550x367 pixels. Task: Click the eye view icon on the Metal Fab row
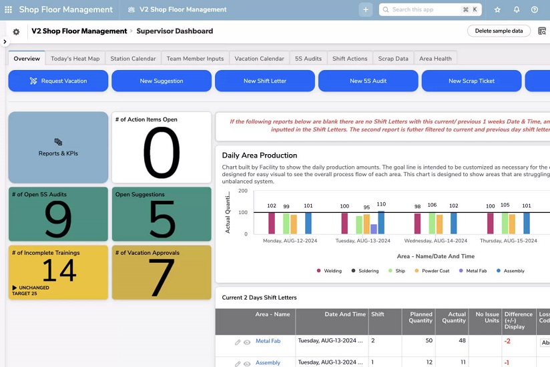tap(247, 342)
